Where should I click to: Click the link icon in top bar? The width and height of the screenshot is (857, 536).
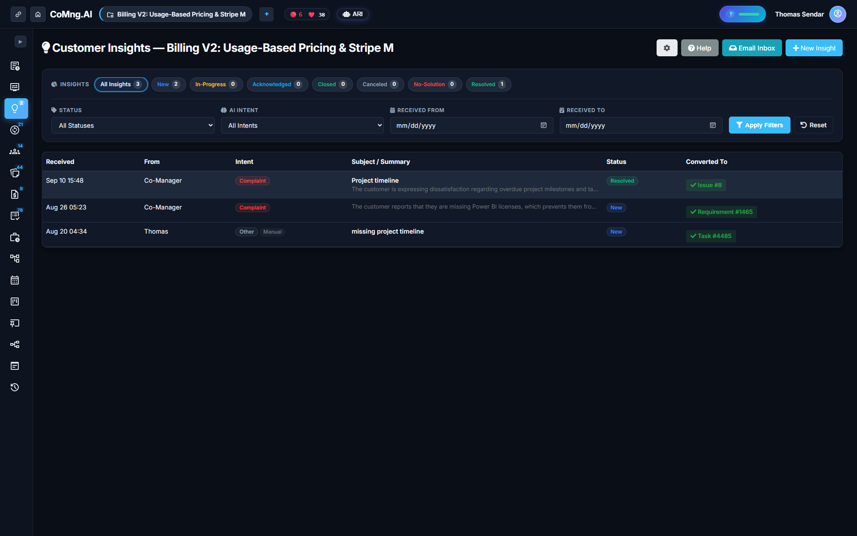pos(18,14)
